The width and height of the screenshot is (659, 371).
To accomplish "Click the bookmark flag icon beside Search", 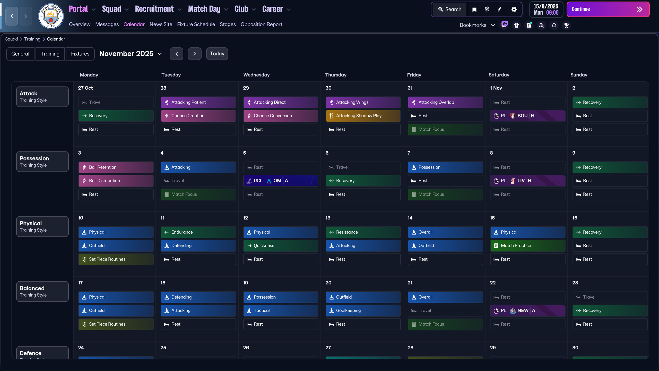I will [x=474, y=9].
